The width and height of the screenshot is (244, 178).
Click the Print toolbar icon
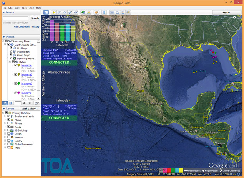point(117,12)
